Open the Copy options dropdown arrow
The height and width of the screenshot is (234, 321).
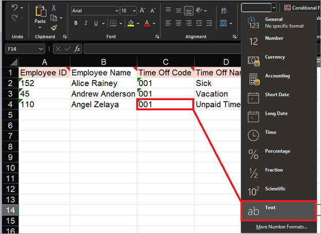click(x=61, y=18)
